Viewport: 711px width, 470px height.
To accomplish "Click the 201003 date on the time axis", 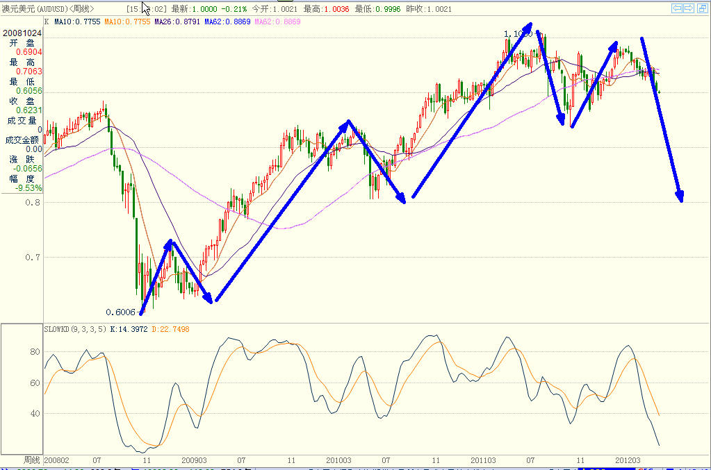I will pos(338,460).
